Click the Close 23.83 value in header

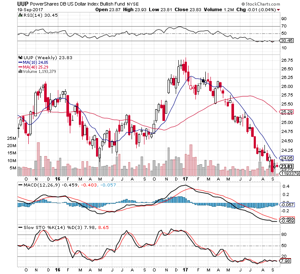click(188, 9)
